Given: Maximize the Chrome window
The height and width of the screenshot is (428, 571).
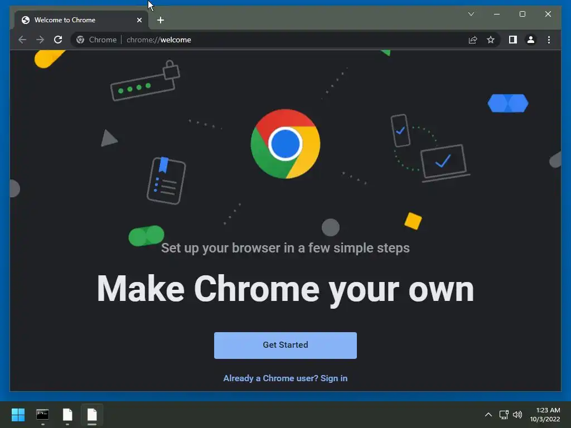Looking at the screenshot, I should tap(522, 14).
